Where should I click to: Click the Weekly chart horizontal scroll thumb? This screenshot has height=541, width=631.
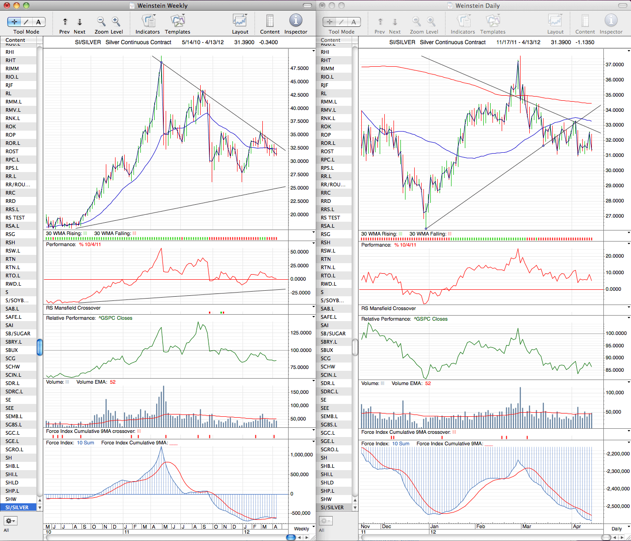pyautogui.click(x=291, y=537)
